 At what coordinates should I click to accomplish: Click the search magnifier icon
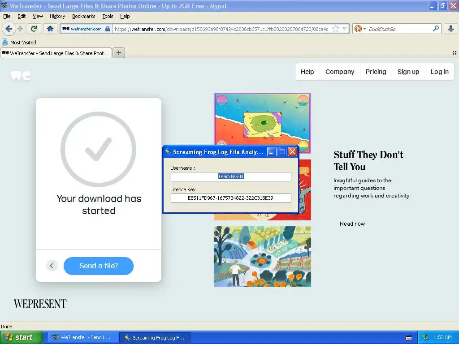pos(436,29)
